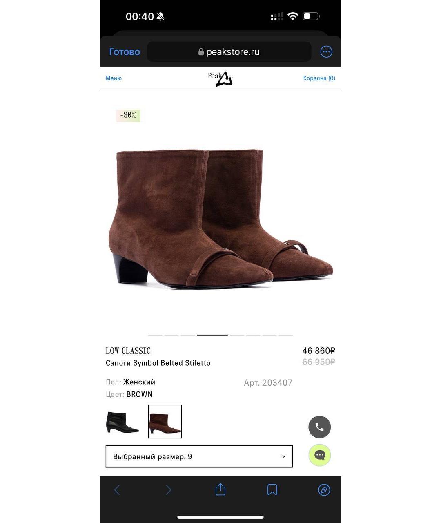Screen dimensions: 441x523
Task: Select the black boot color thumbnail
Action: pos(122,422)
